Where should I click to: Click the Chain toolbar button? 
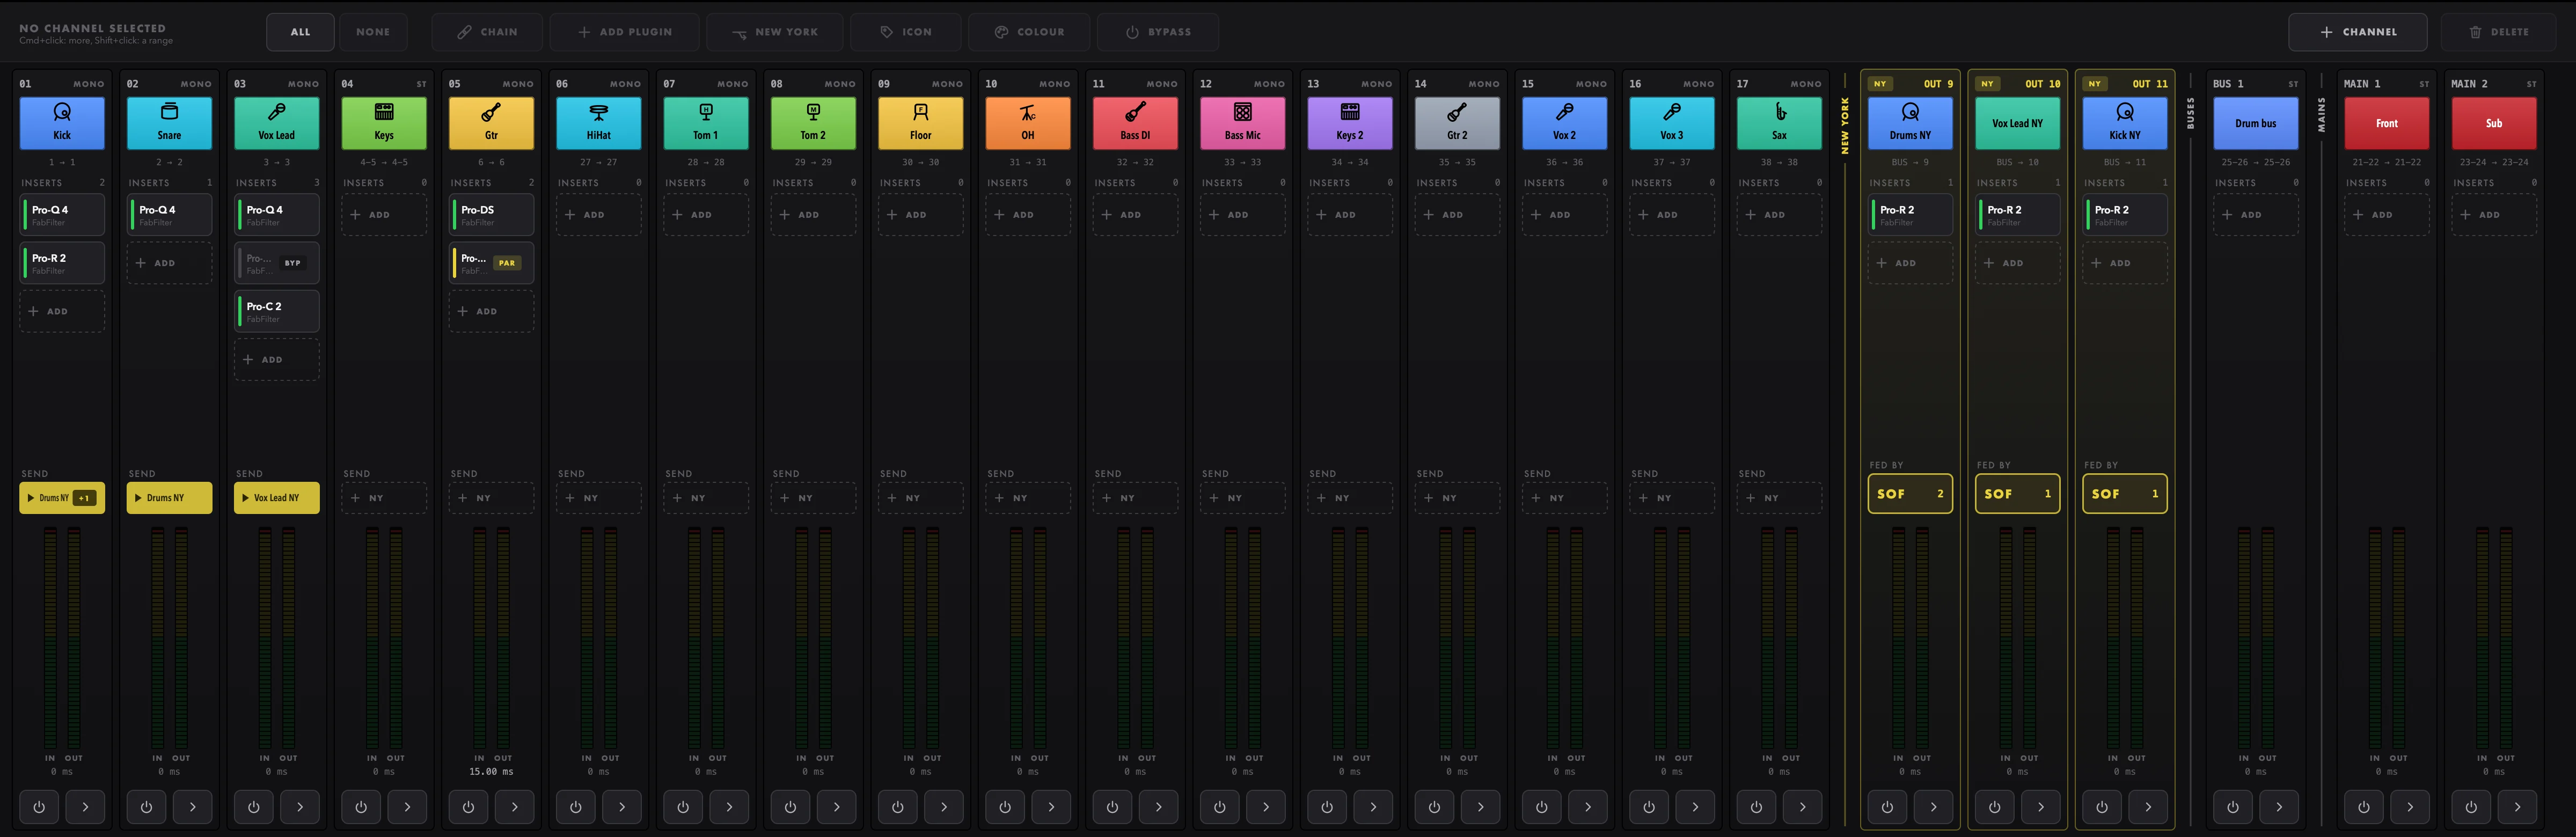[x=487, y=32]
